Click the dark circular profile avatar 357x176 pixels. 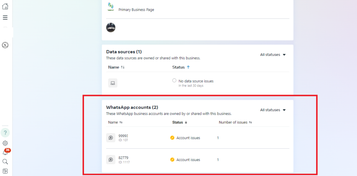tap(111, 28)
